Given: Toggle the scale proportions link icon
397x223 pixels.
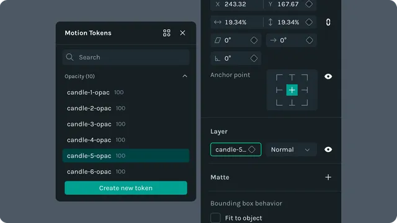Looking at the screenshot, I should click(x=328, y=22).
